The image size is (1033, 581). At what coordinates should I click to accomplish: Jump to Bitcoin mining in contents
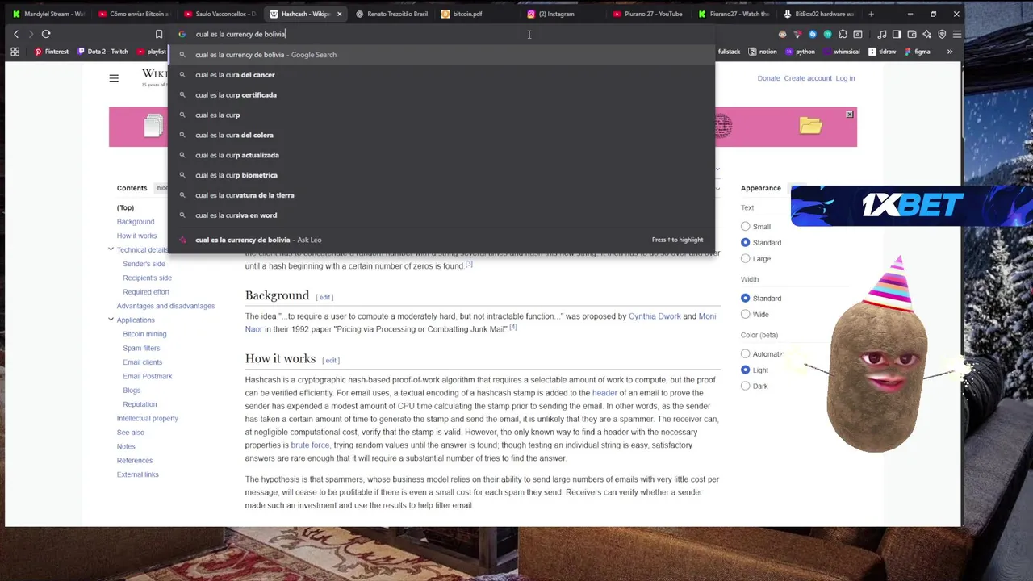click(144, 334)
